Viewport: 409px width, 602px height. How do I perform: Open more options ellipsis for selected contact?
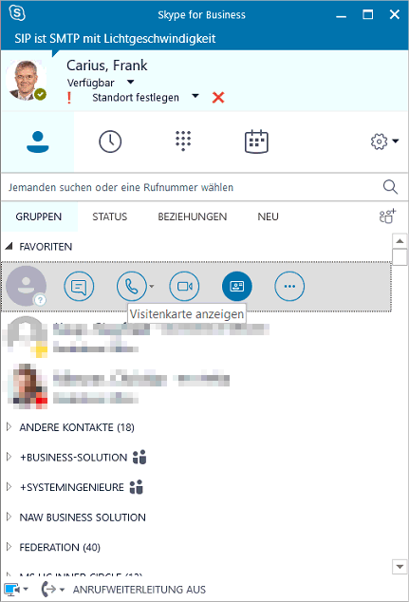tap(289, 287)
